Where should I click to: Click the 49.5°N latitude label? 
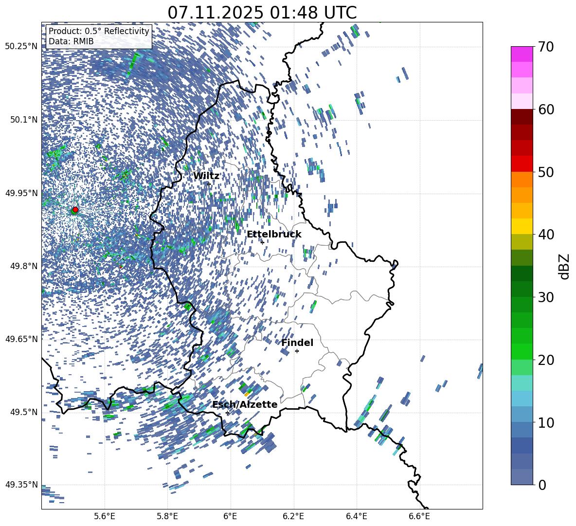pyautogui.click(x=24, y=412)
